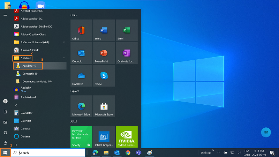Expand the Start menu hamburger navigation
The width and height of the screenshot is (279, 157).
pyautogui.click(x=5, y=15)
